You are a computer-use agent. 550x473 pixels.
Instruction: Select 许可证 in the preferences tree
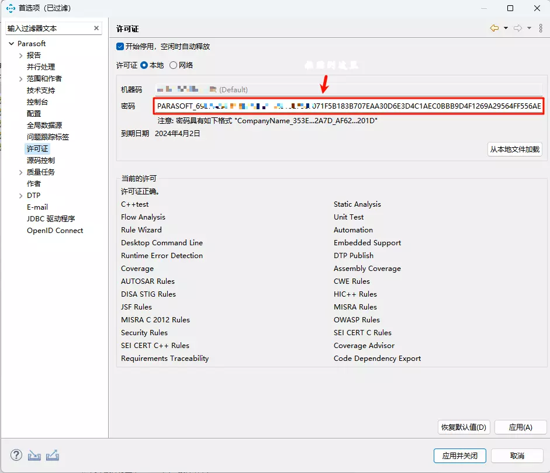coord(37,149)
